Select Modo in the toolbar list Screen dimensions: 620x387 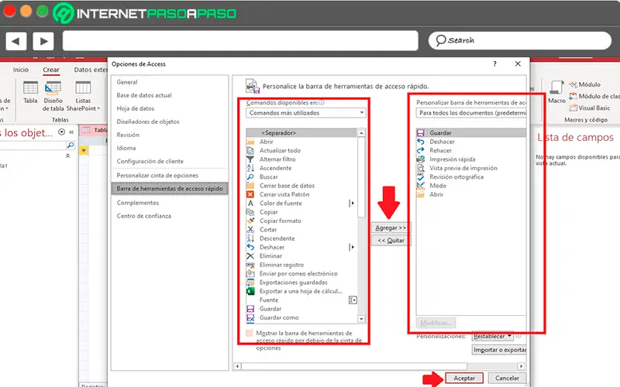click(x=471, y=186)
